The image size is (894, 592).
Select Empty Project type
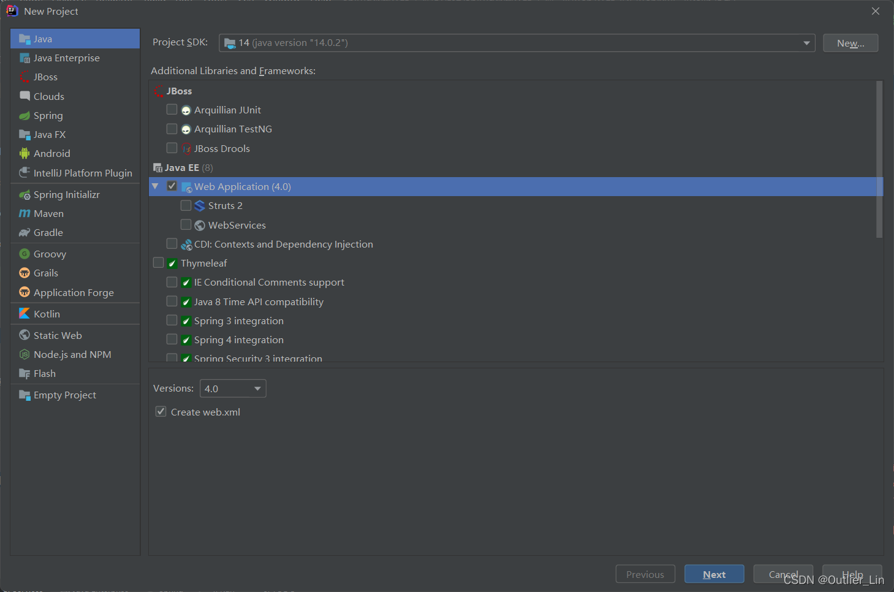75,395
